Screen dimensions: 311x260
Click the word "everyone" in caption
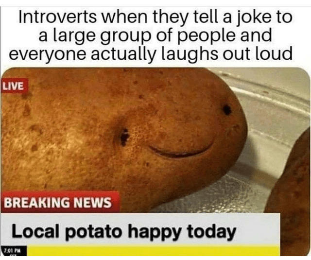click(48, 55)
